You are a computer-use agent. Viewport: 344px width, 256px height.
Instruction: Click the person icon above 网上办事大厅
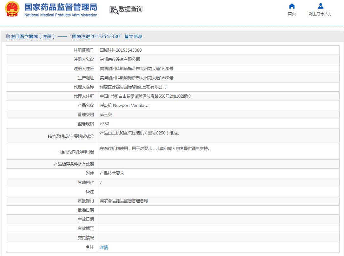point(321,6)
